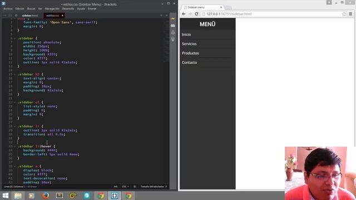This screenshot has height=200, width=356.
Task: Collapse the .sidebar a rule fold arrow
Action: click(x=15, y=166)
